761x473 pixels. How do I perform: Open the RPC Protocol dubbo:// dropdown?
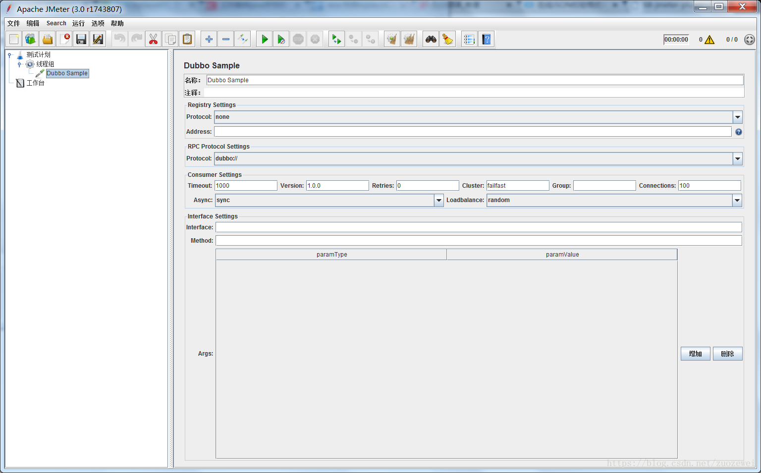738,158
